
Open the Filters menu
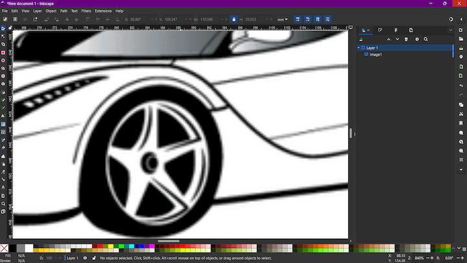[x=86, y=11]
